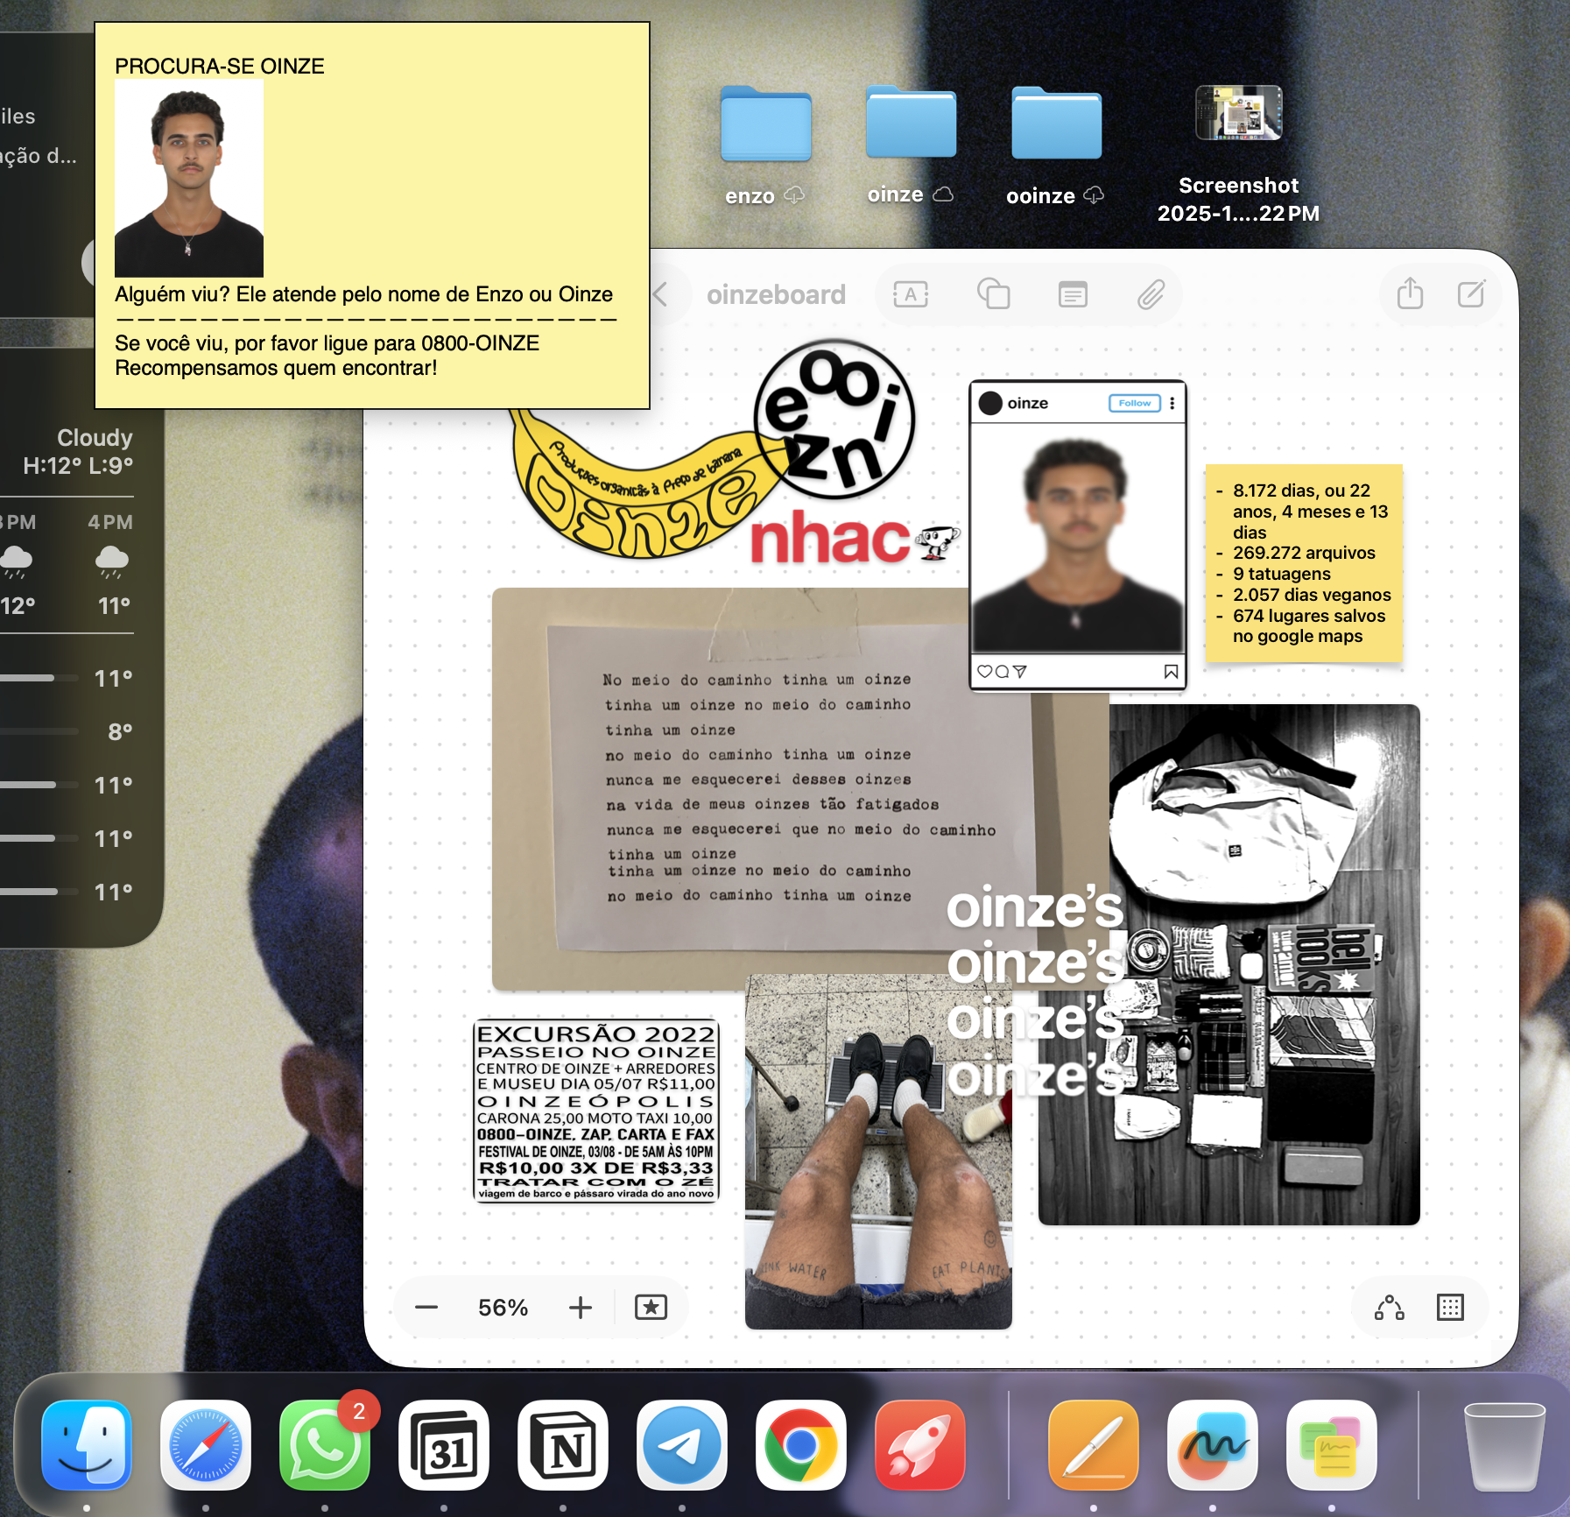Insert a text box in oinzeboard
Image resolution: width=1570 pixels, height=1517 pixels.
(911, 294)
